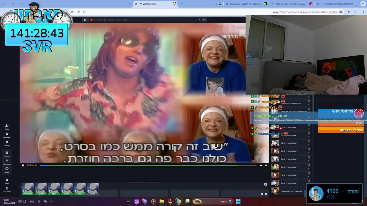This screenshot has height=206, width=367.
Task: Open Chrome from the taskbar
Action: pos(178,201)
